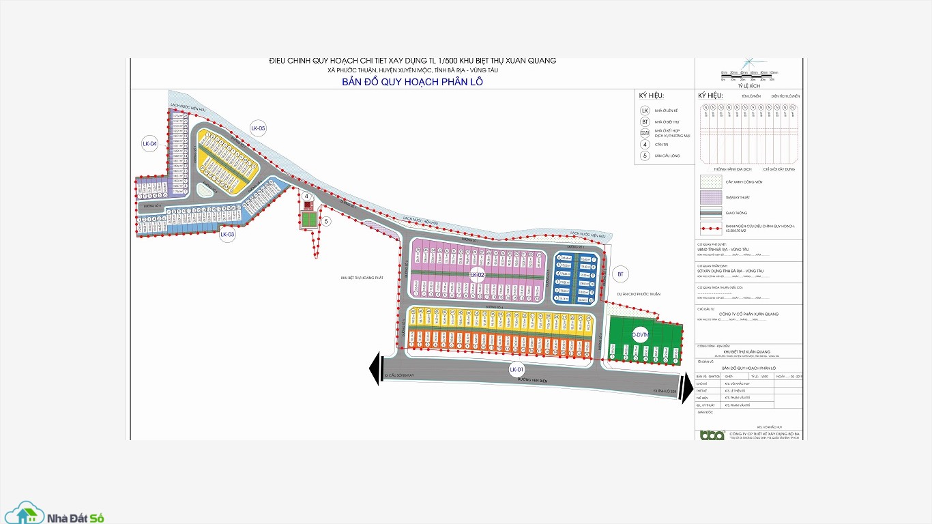Click the north compass symbol

click(750, 62)
